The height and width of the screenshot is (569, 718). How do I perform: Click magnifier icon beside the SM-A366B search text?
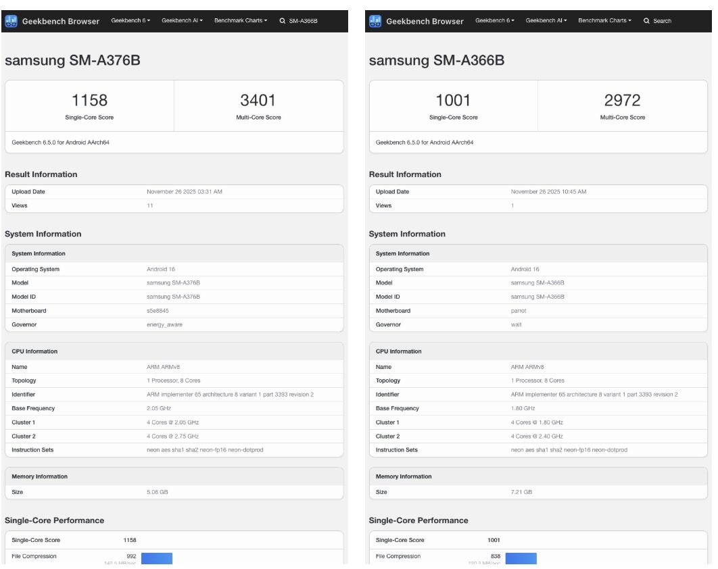coord(283,21)
